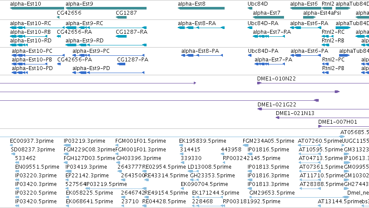Open BAC clone DME1-021G22
The width and height of the screenshot is (369, 208).
[313, 109]
